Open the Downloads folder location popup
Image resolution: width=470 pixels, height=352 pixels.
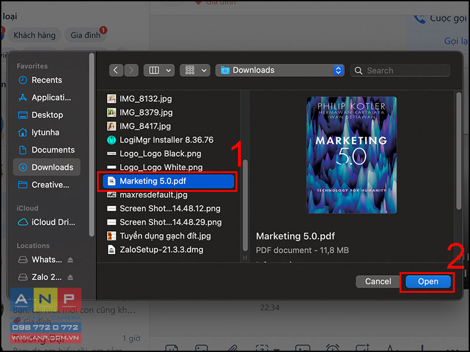tap(280, 70)
